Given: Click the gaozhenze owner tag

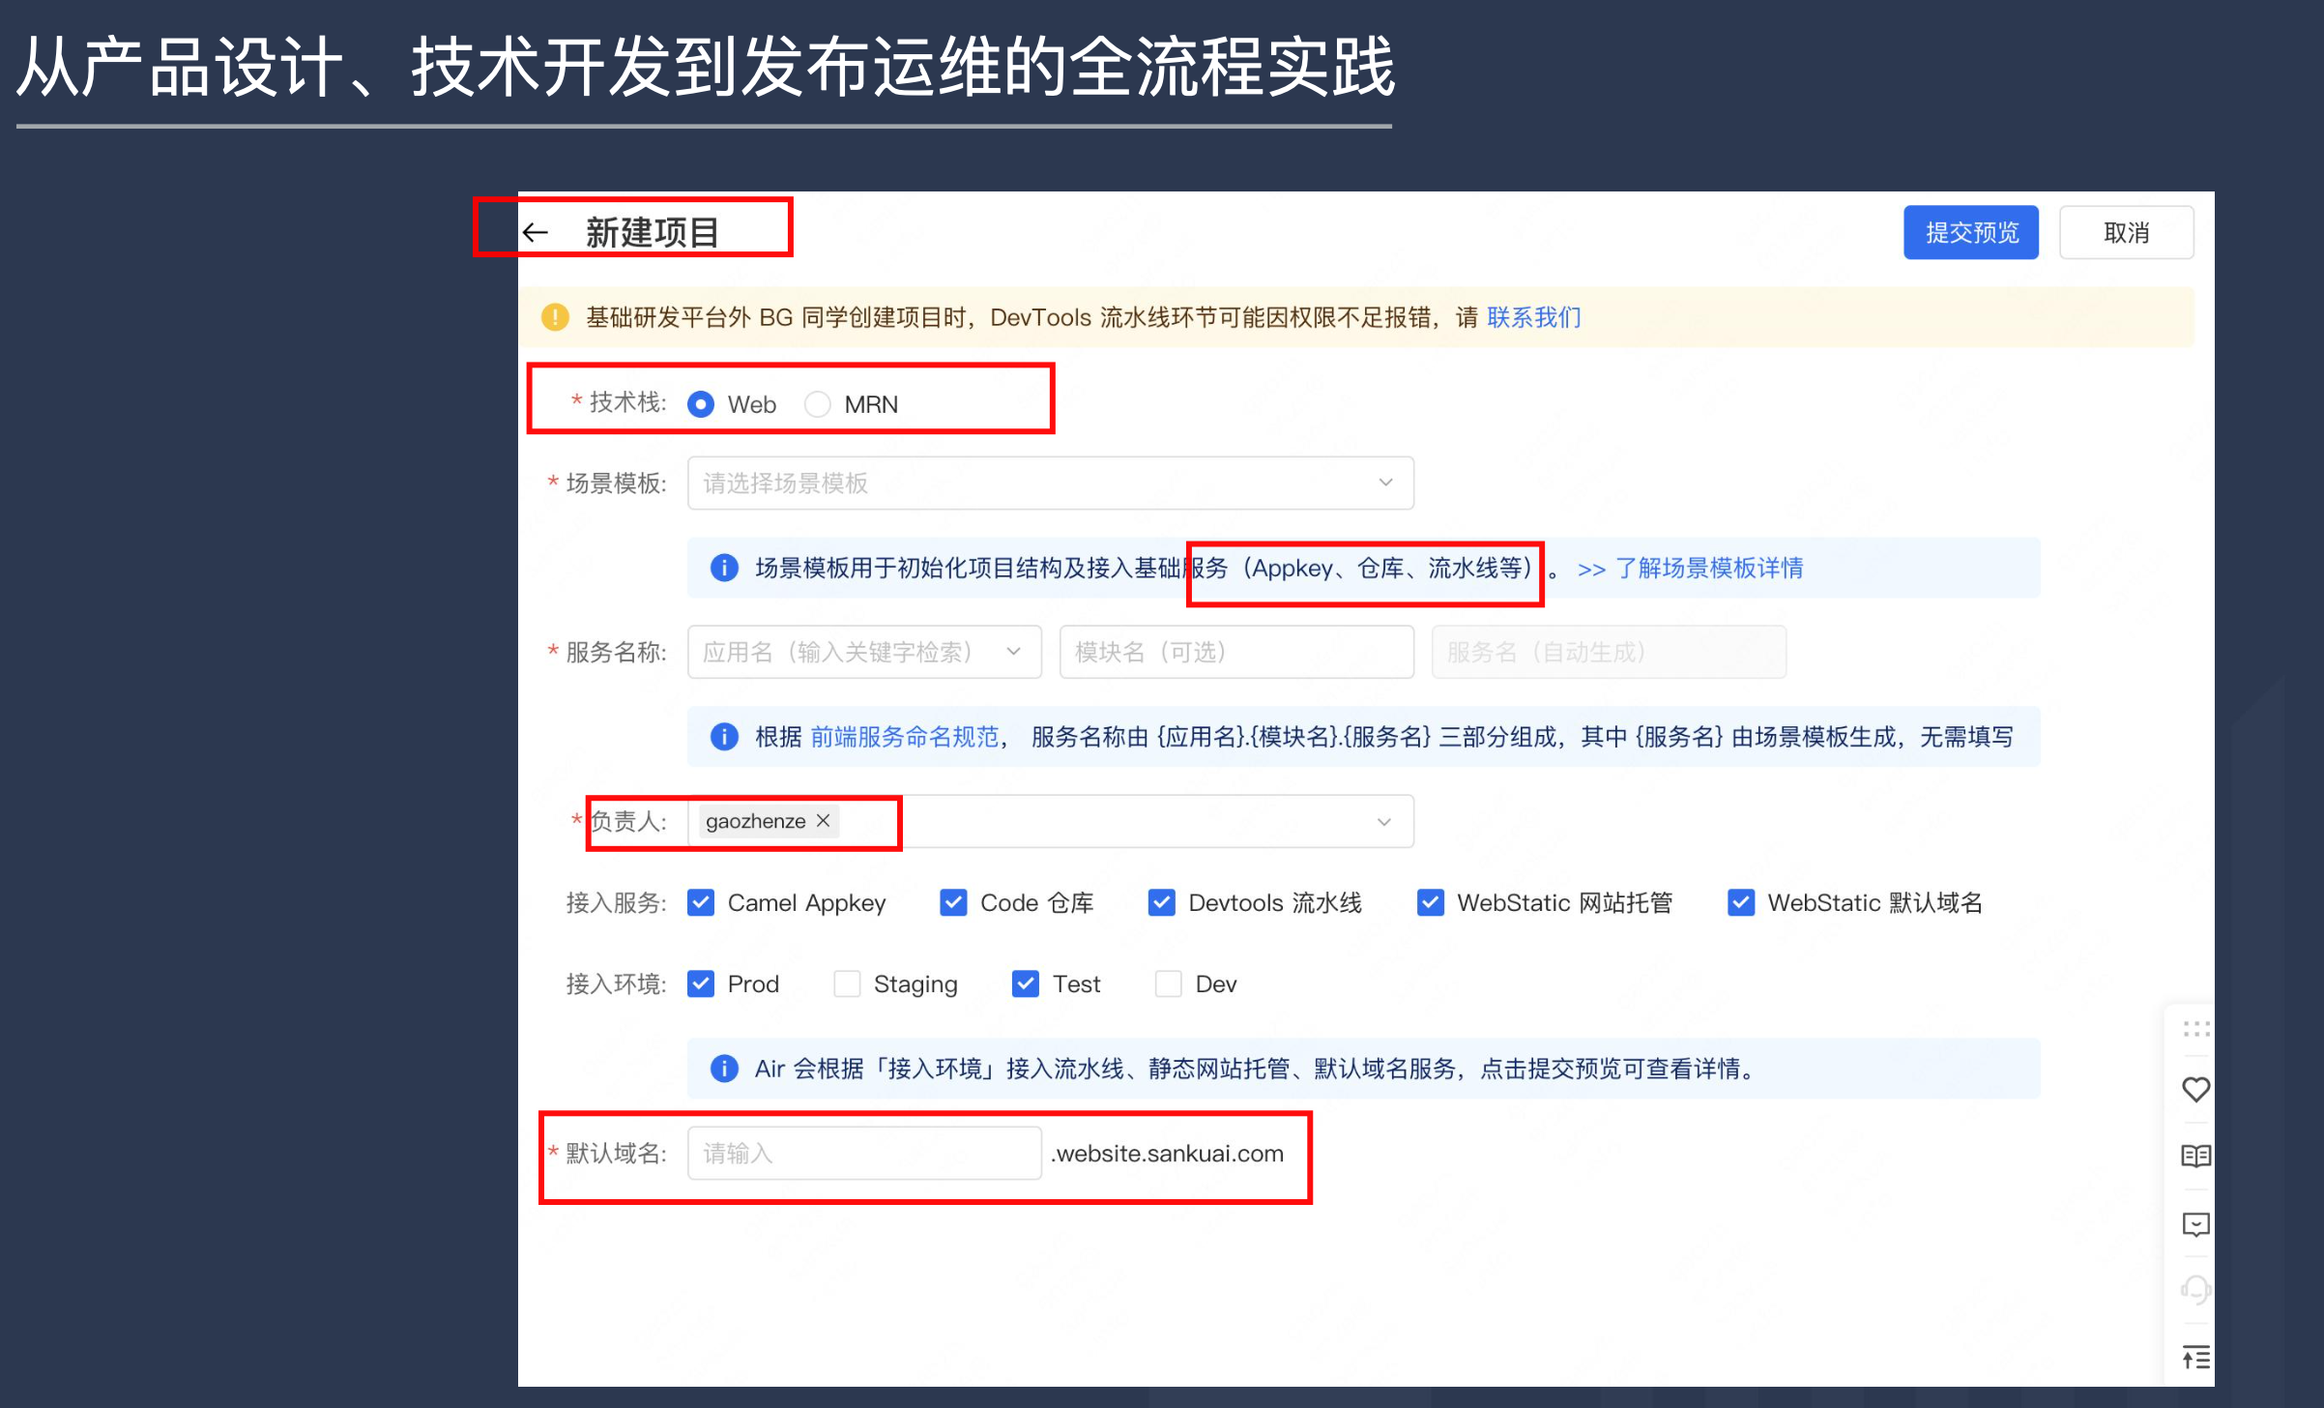Looking at the screenshot, I should [769, 821].
